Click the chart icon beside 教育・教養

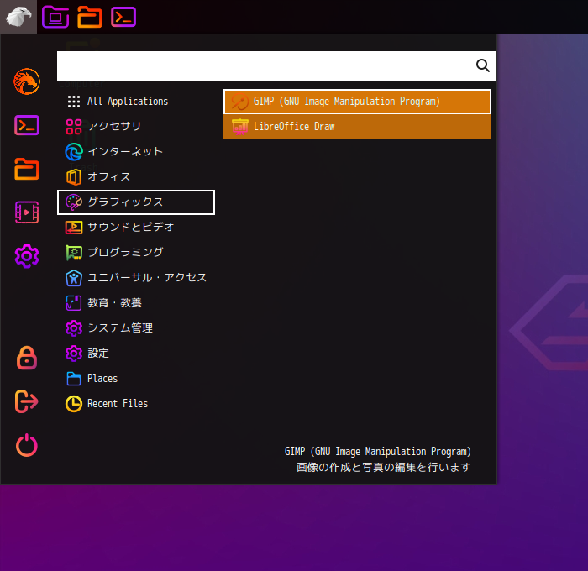pyautogui.click(x=74, y=303)
